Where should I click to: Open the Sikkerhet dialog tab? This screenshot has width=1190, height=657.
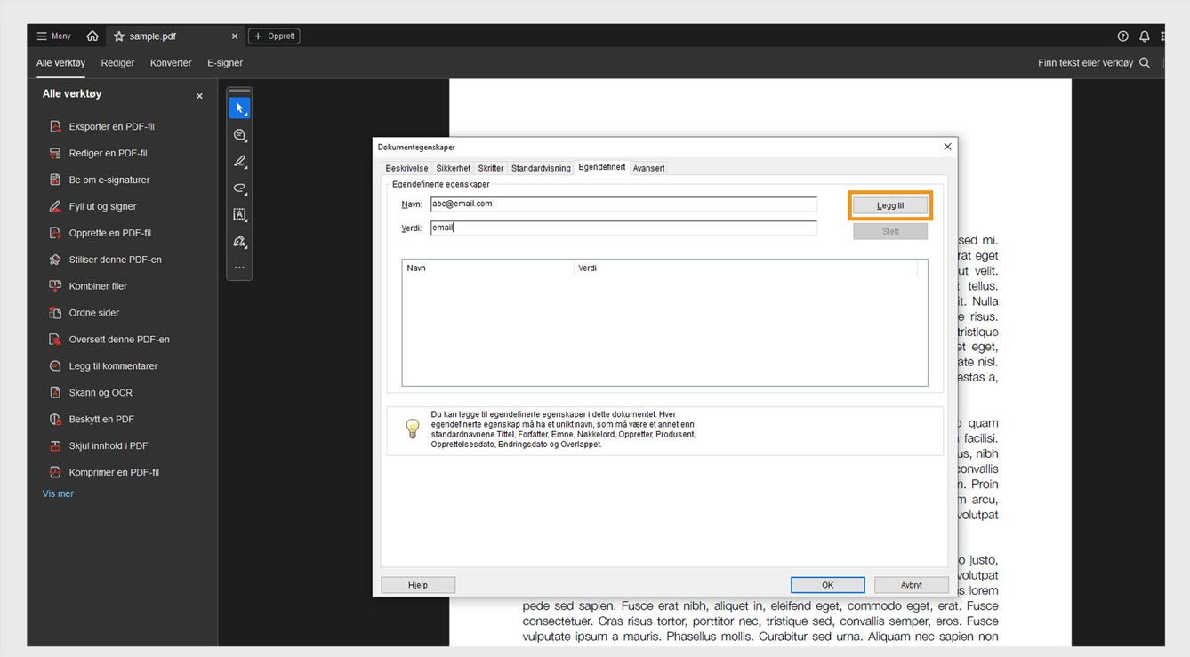click(454, 168)
